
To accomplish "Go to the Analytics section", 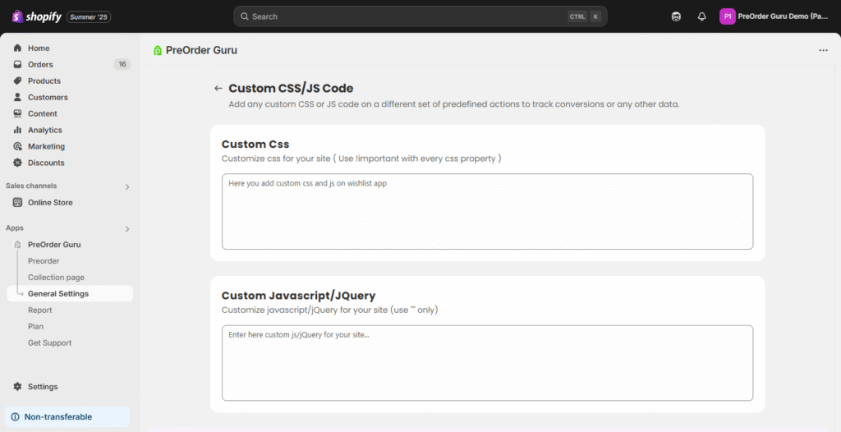I will point(44,131).
